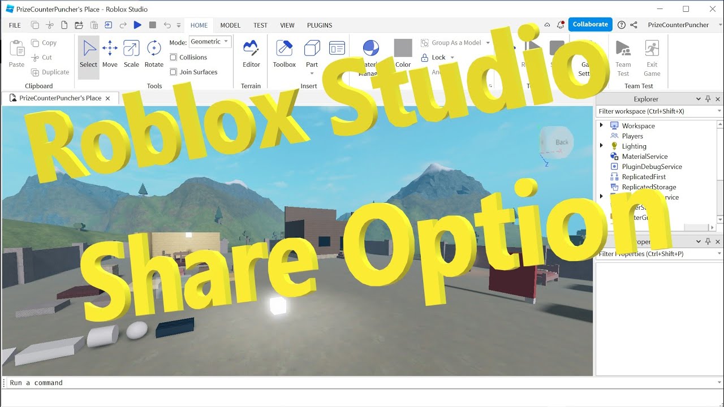The image size is (724, 407).
Task: Open the notifications bell
Action: 561,25
